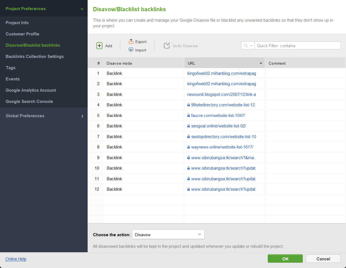The width and height of the screenshot is (346, 268).
Task: Collapse the Project Preferences section
Action: tap(82, 9)
